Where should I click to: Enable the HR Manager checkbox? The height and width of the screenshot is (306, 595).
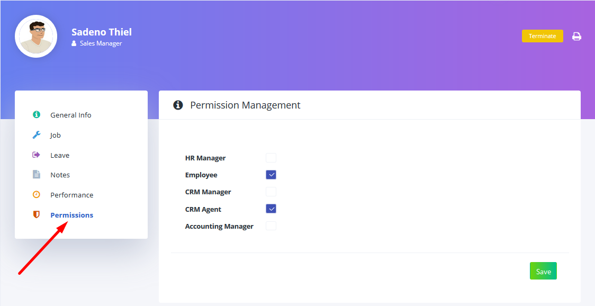coord(271,158)
